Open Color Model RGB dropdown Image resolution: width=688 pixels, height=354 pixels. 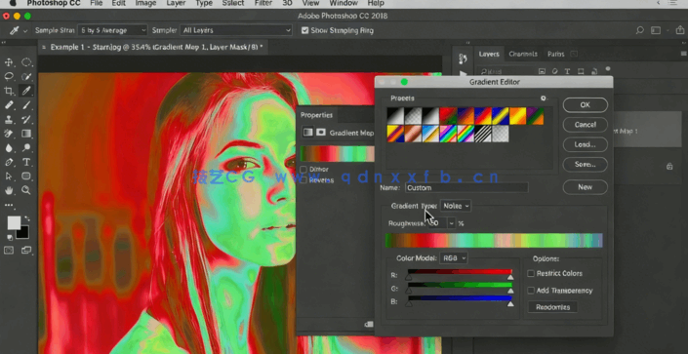point(454,258)
